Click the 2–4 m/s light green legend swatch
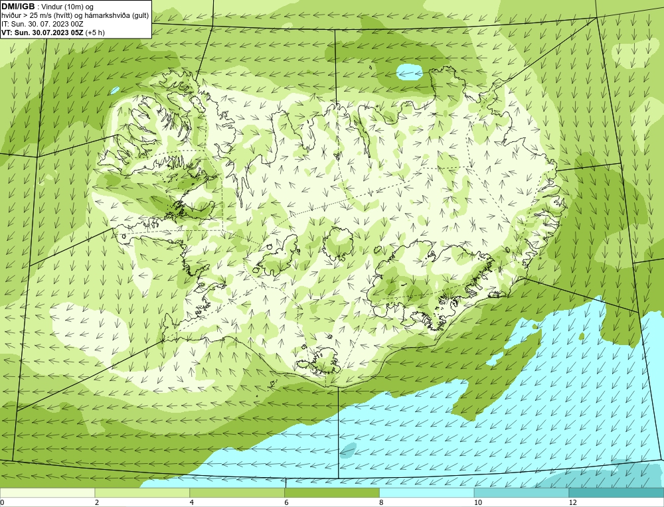Screen dimensions: 664x507 142,493
